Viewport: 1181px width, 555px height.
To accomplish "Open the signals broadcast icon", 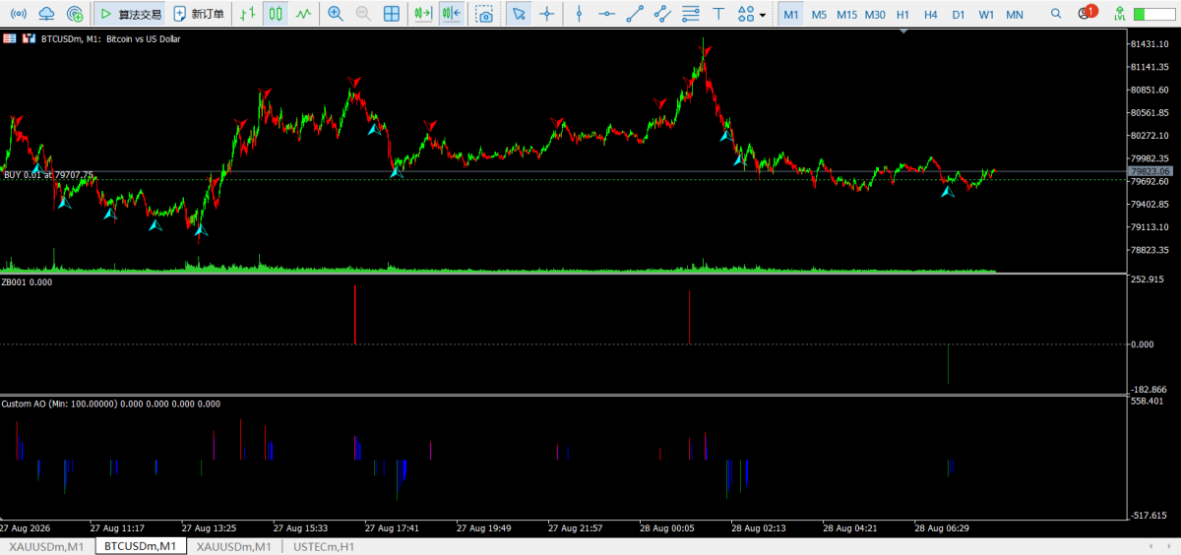I will tap(19, 14).
